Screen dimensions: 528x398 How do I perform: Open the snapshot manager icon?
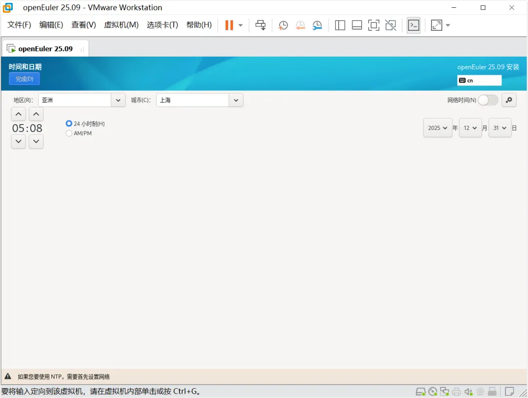tap(317, 25)
